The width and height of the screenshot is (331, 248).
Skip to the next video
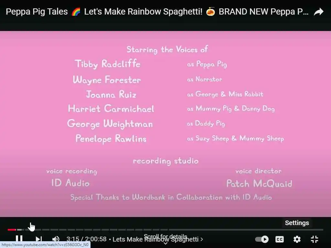tap(39, 239)
